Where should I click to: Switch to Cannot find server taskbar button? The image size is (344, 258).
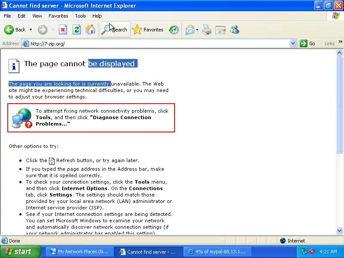[x=149, y=252]
